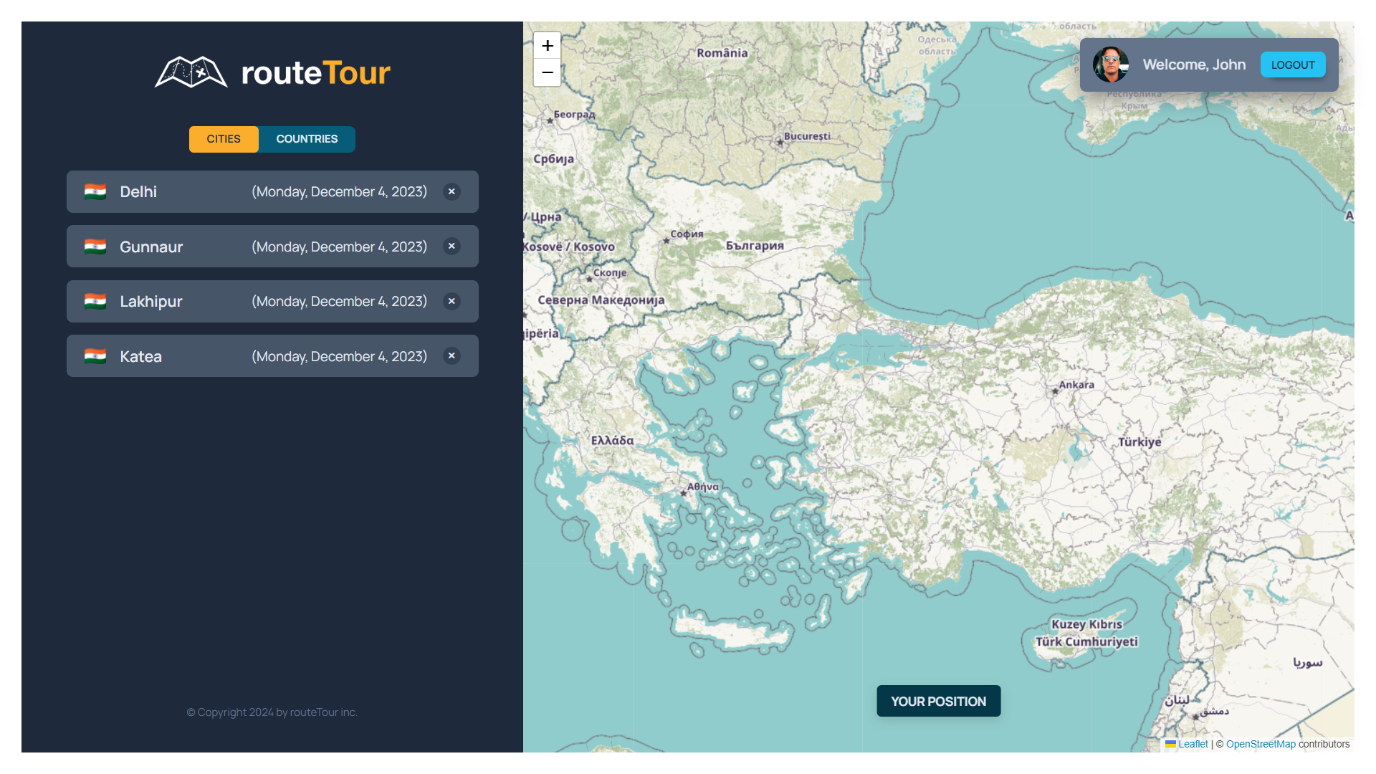
Task: Zoom out on the map
Action: coord(548,72)
